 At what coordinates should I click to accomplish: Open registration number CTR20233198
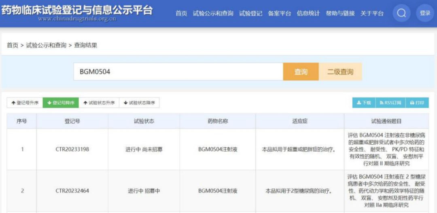[x=72, y=150]
